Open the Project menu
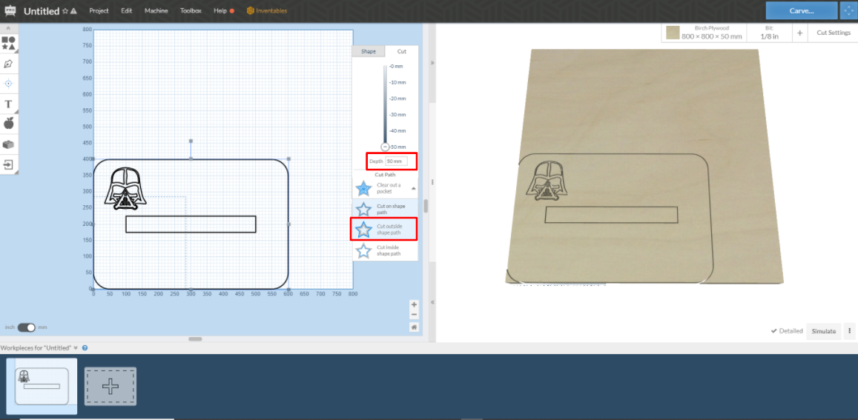Viewport: 858px width, 420px height. click(x=99, y=10)
